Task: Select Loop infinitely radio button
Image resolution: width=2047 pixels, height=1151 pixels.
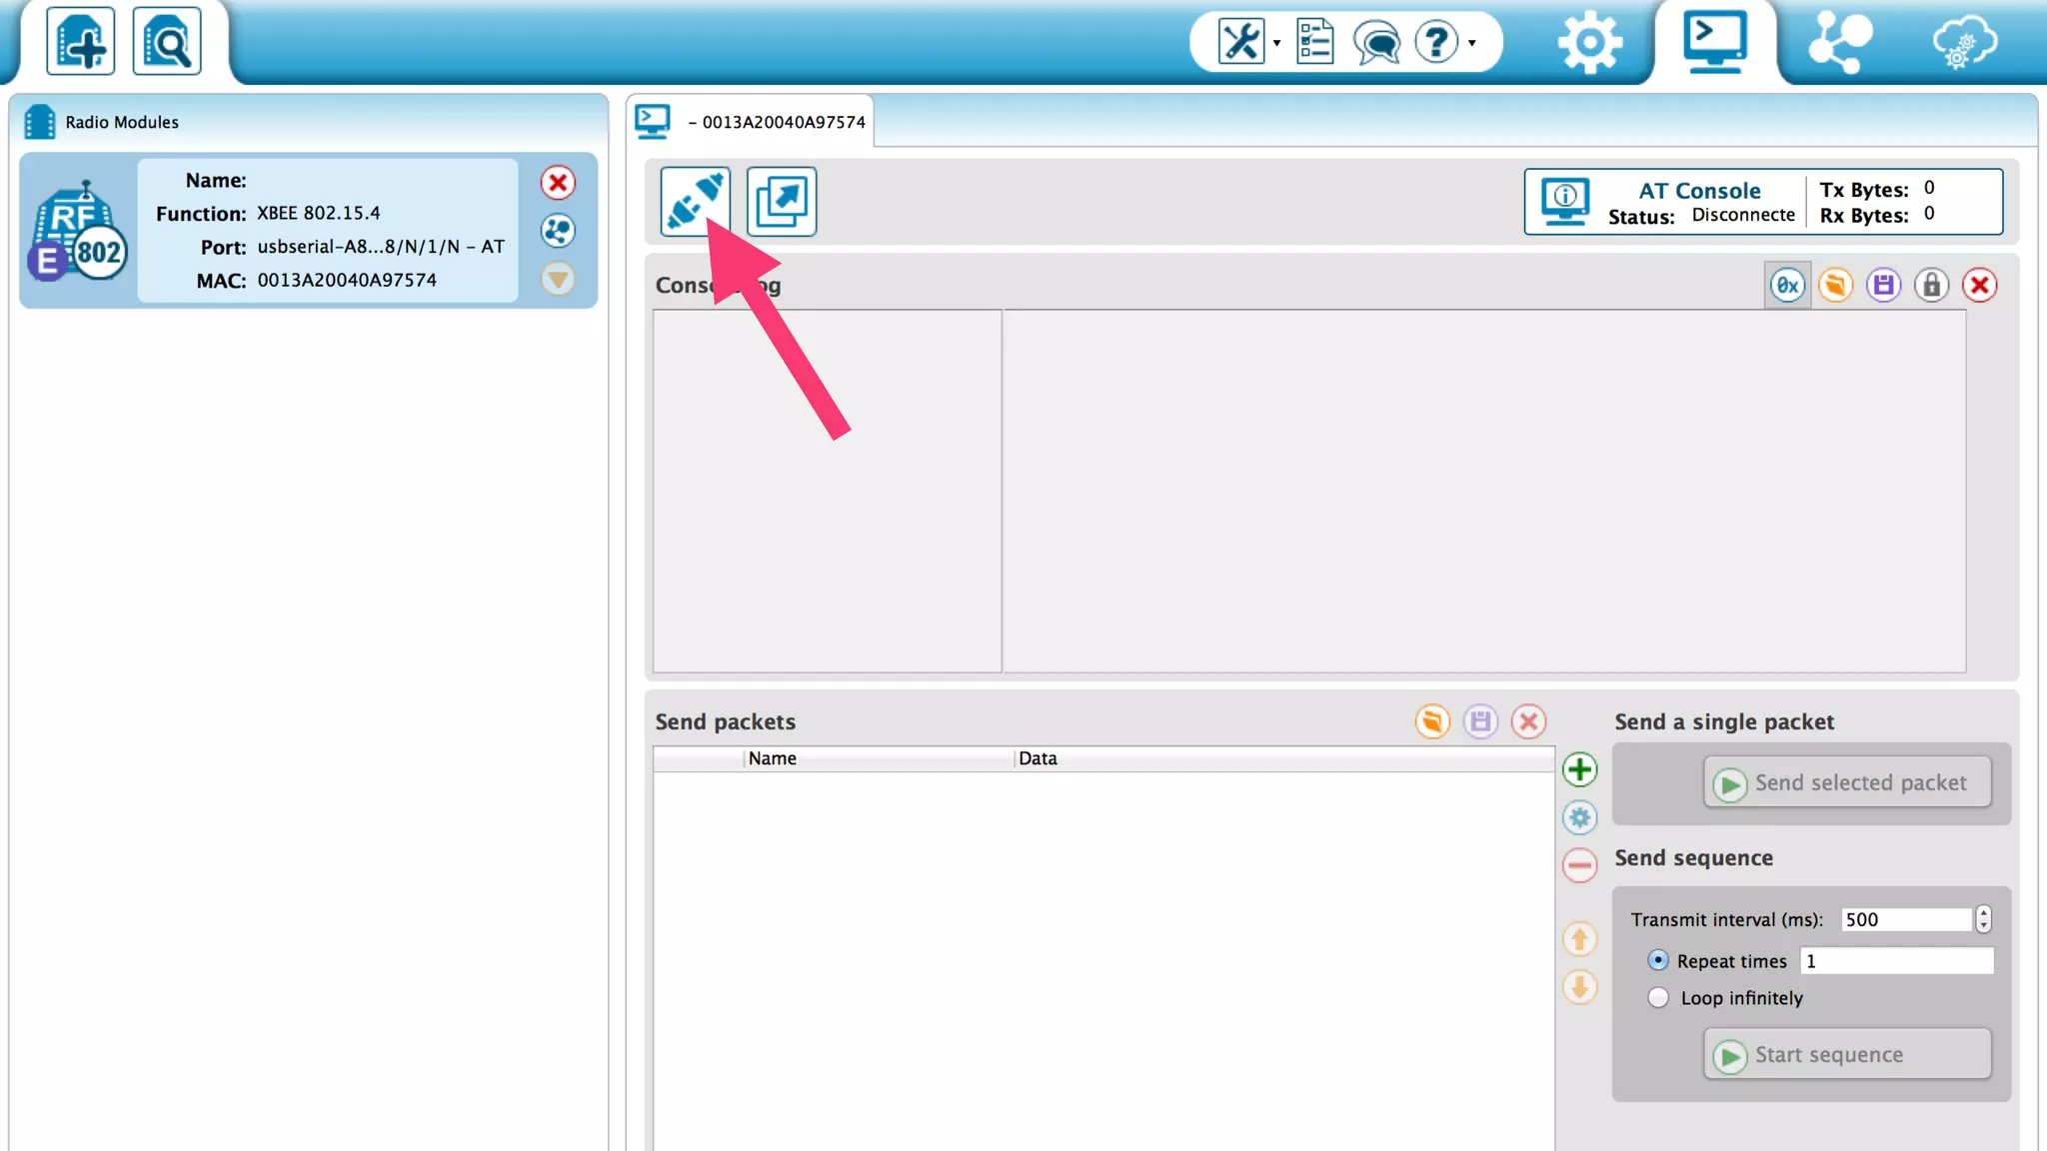Action: [1658, 997]
